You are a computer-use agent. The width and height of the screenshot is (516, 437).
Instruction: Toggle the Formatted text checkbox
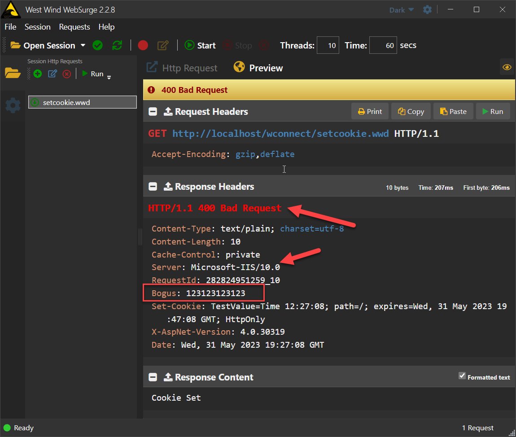click(462, 376)
